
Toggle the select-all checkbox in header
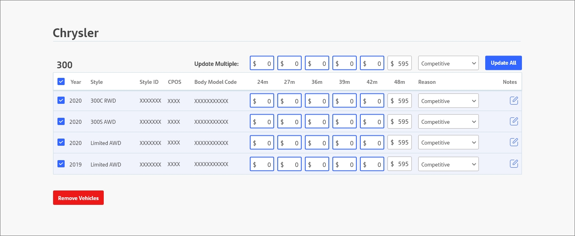click(x=61, y=81)
